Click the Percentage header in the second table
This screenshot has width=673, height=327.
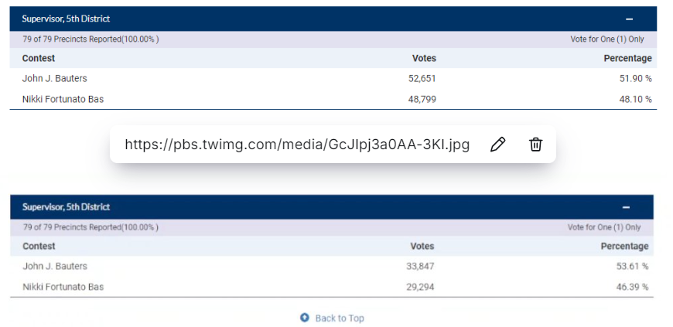click(x=624, y=247)
